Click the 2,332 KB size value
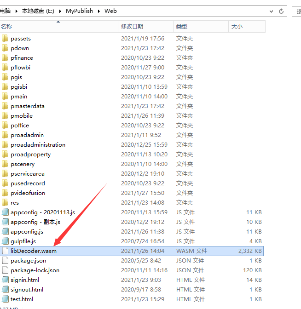Screen dimensions: 301x309 (x=250, y=251)
